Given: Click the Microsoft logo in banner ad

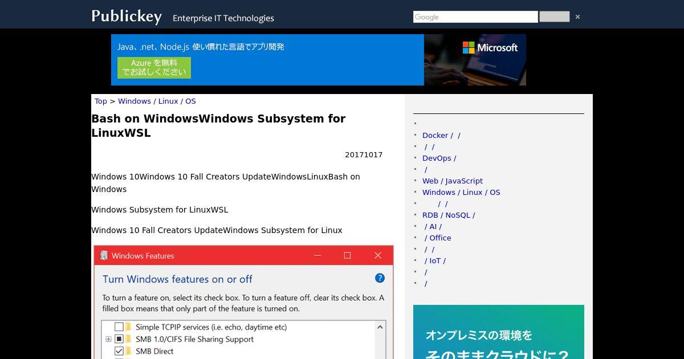Looking at the screenshot, I should [x=490, y=48].
